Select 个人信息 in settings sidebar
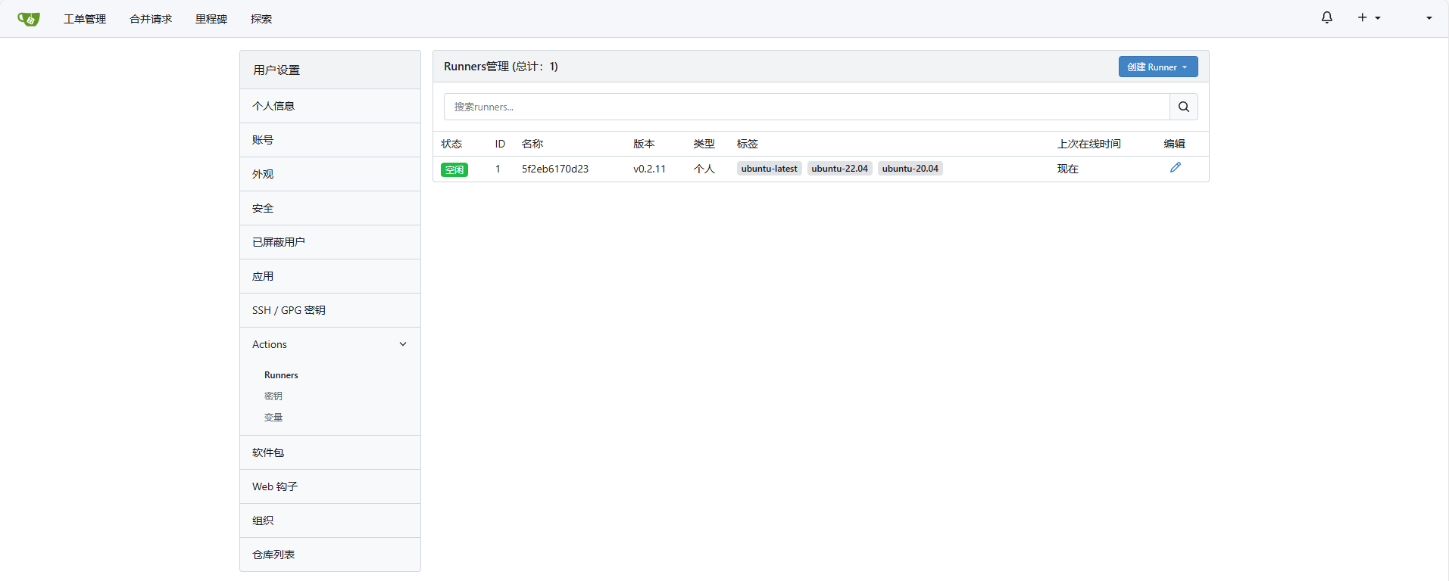This screenshot has height=581, width=1449. (x=273, y=106)
